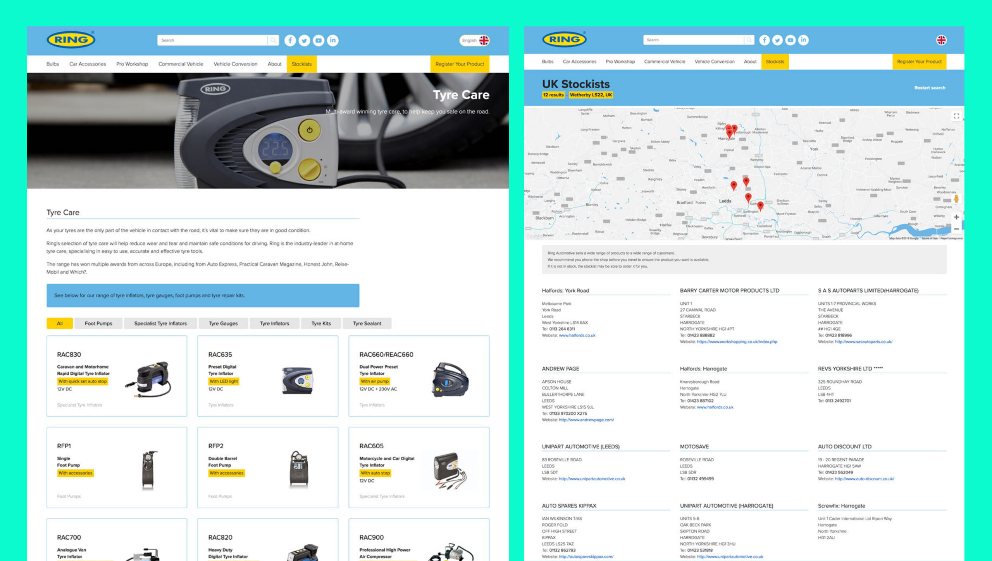992x561 pixels.
Task: Zoom out on the stockists map
Action: pos(956,229)
